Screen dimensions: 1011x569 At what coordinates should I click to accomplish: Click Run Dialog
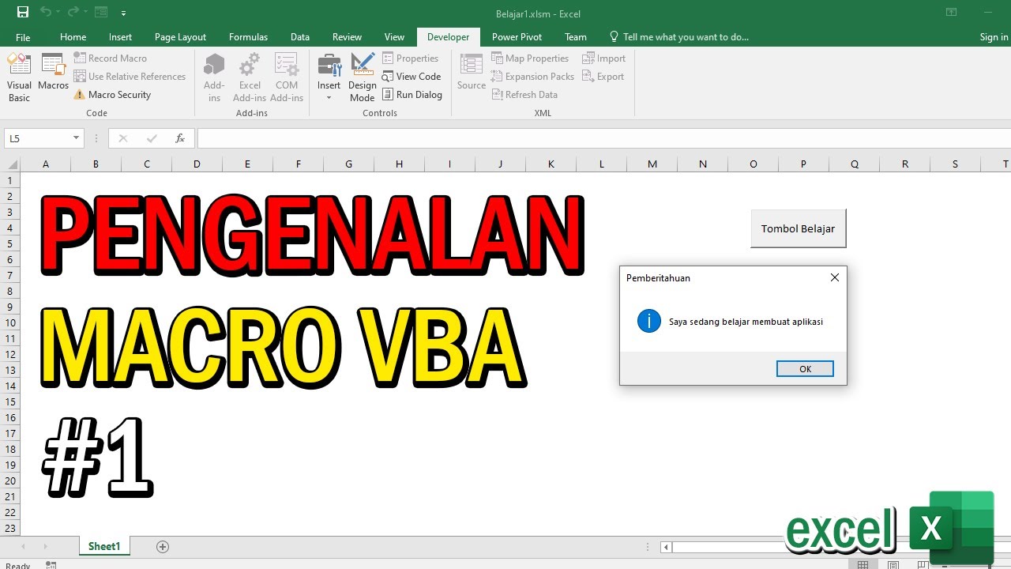tap(412, 95)
